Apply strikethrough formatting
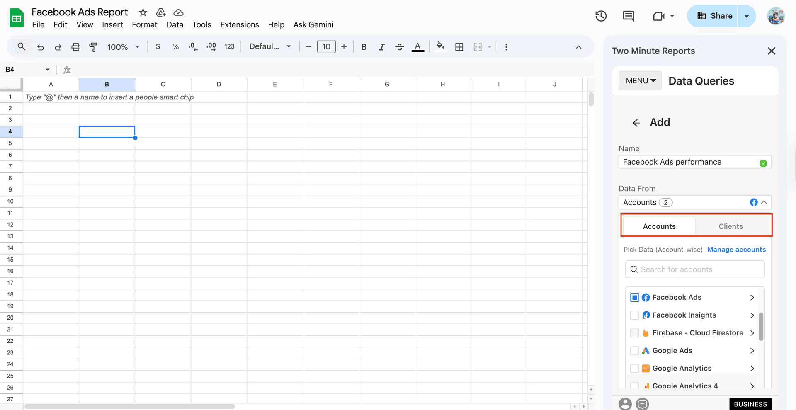The height and width of the screenshot is (410, 796). click(399, 46)
